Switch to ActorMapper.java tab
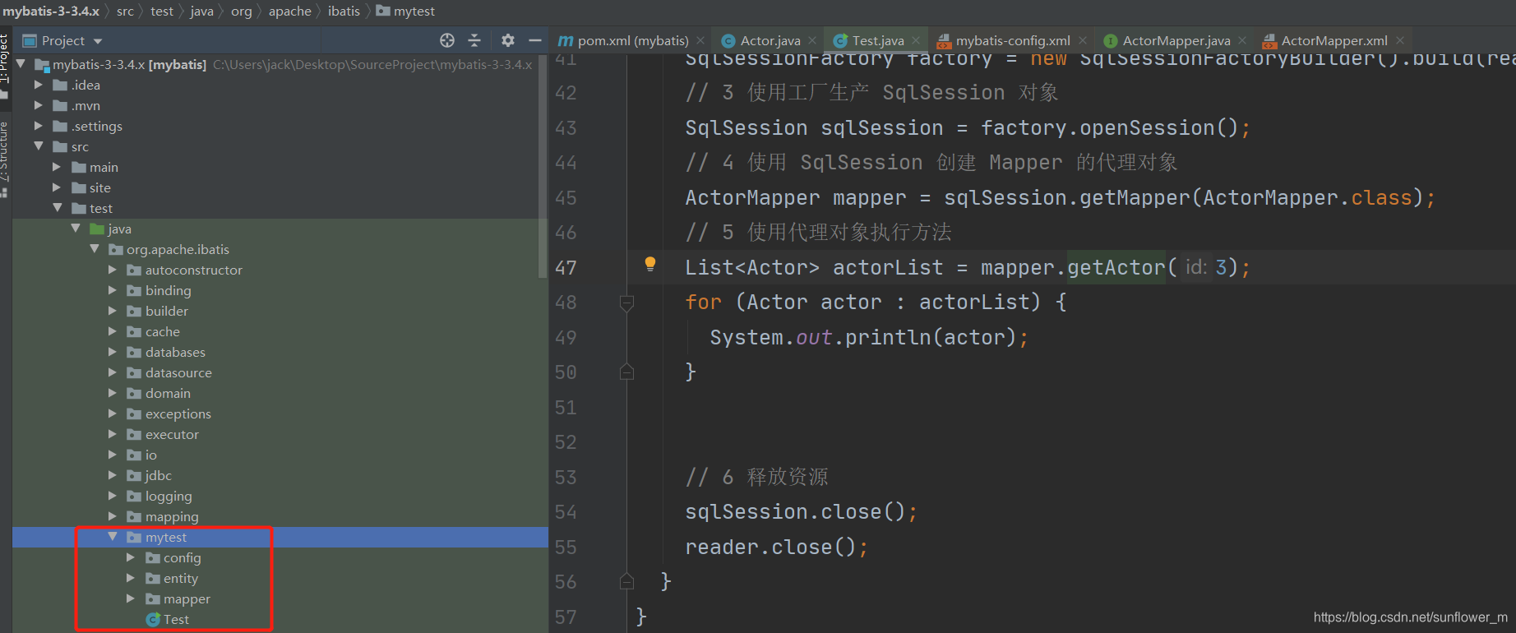The height and width of the screenshot is (633, 1516). coord(1167,40)
